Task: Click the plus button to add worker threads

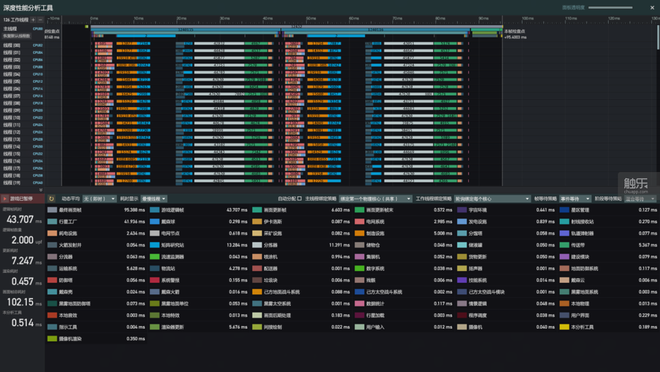Action: [x=34, y=20]
